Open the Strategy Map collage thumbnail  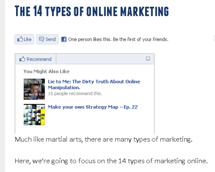coord(34,115)
